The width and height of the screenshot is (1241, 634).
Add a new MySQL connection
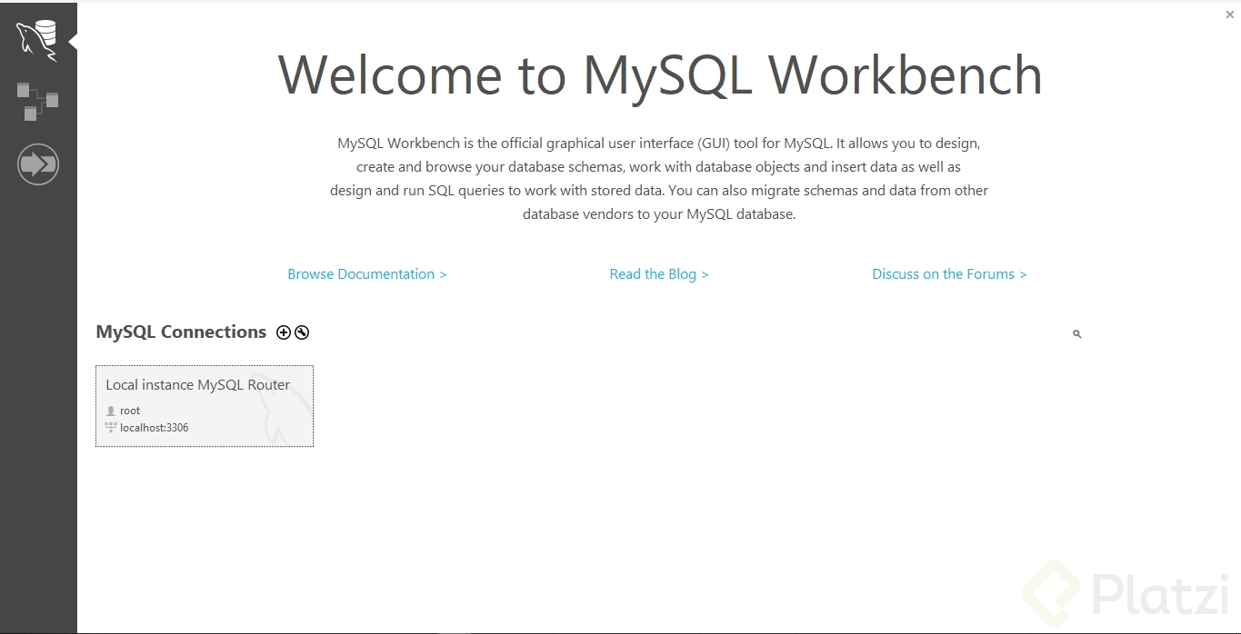point(284,332)
